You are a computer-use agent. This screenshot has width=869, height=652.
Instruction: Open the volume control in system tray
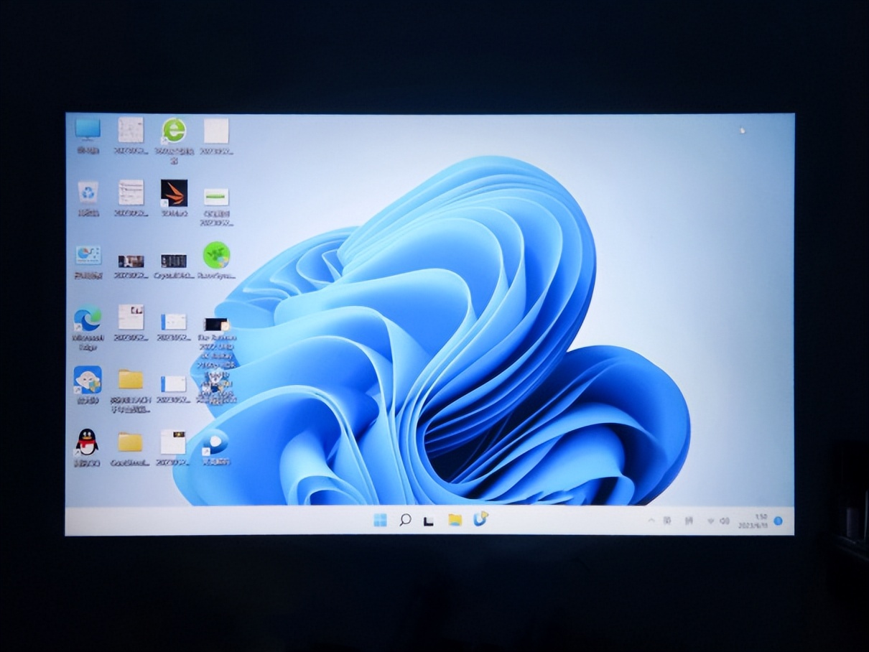(x=725, y=521)
